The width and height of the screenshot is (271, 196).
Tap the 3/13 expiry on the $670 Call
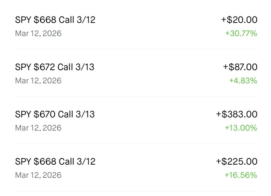coord(85,114)
